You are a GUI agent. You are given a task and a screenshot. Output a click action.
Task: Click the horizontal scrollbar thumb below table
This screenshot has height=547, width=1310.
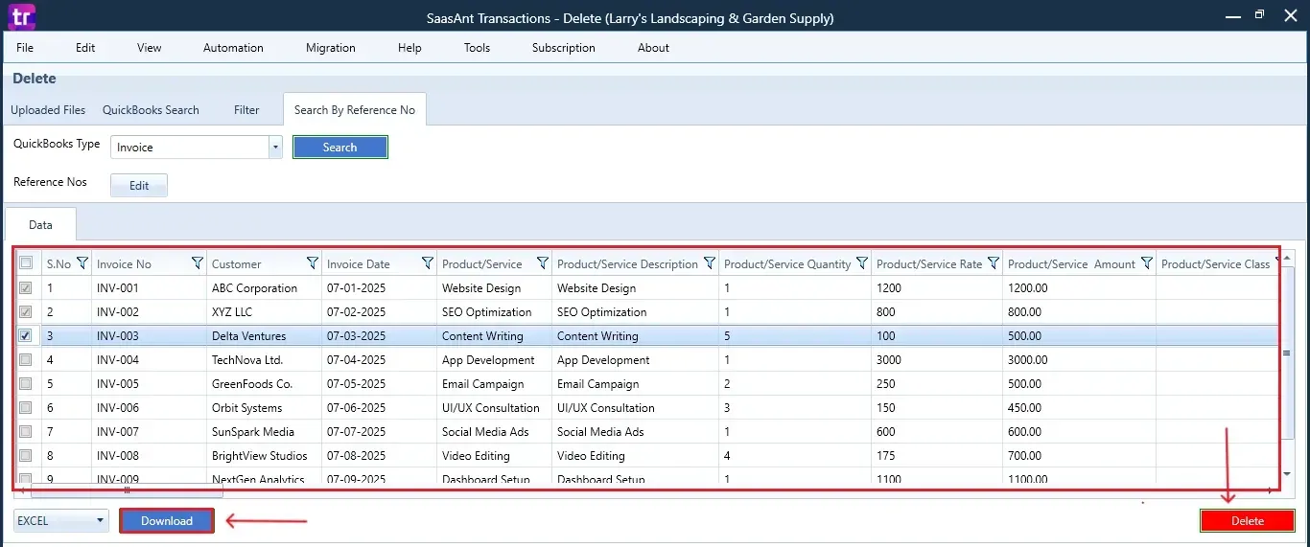point(127,490)
